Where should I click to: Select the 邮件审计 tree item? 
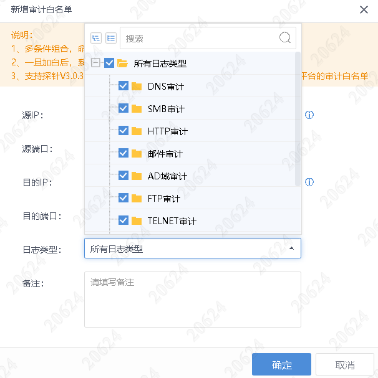[x=165, y=154]
